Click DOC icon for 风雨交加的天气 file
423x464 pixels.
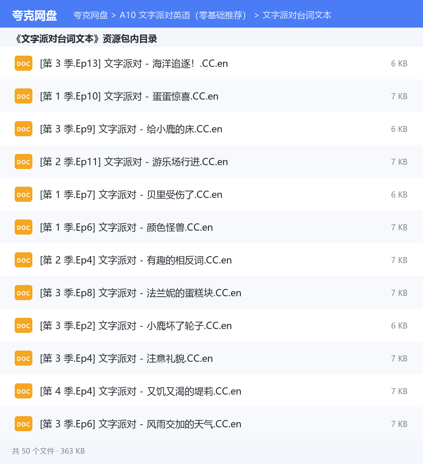coord(23,424)
